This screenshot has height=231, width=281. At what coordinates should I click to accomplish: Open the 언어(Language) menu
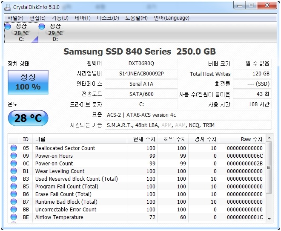[x=172, y=18]
